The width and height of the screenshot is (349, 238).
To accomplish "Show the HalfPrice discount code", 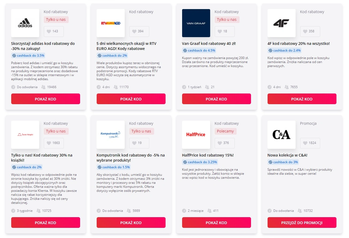I will click(216, 223).
